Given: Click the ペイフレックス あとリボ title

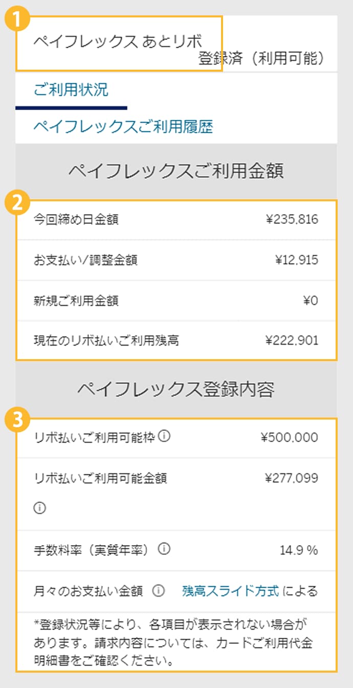Looking at the screenshot, I should (x=118, y=41).
